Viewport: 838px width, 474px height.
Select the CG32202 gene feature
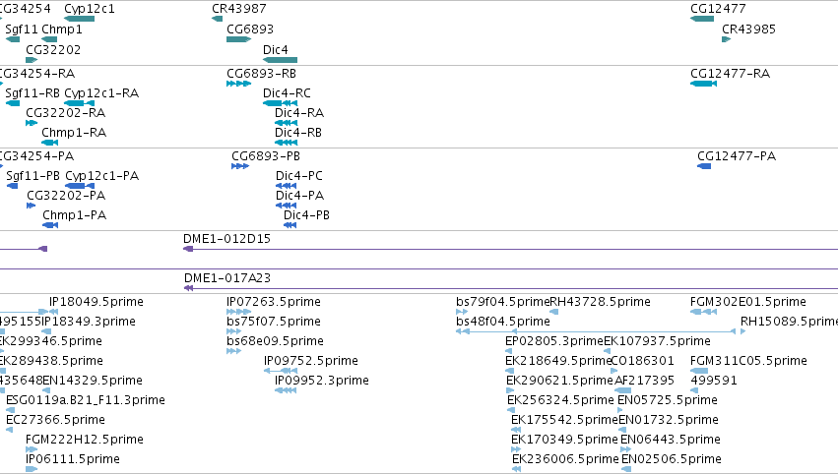(x=32, y=60)
